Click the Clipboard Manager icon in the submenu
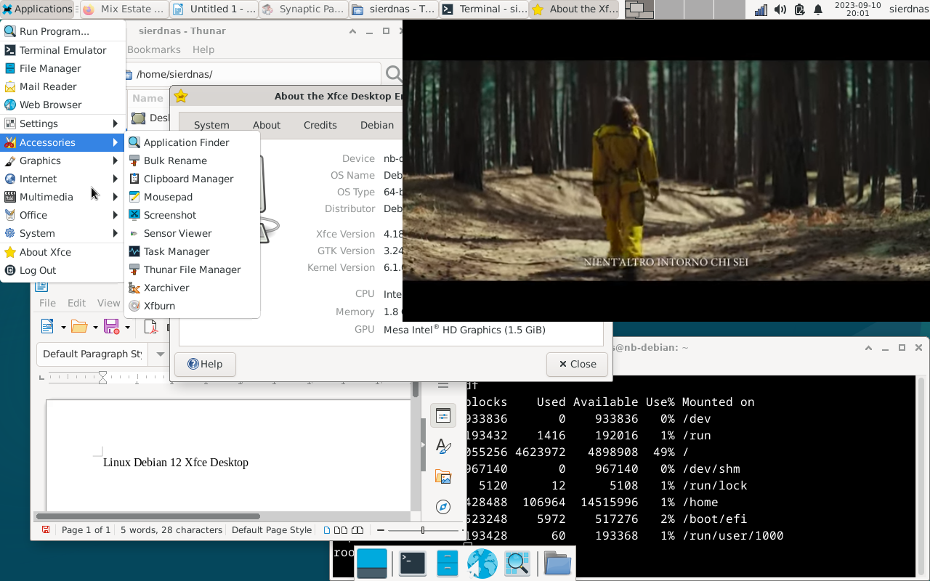 (134, 179)
